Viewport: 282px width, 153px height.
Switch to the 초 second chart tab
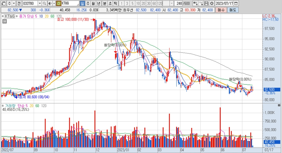click(110, 3)
